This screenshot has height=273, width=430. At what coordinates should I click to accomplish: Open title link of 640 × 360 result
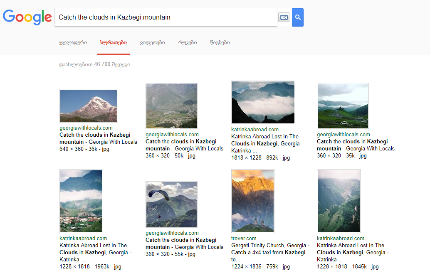(x=98, y=138)
